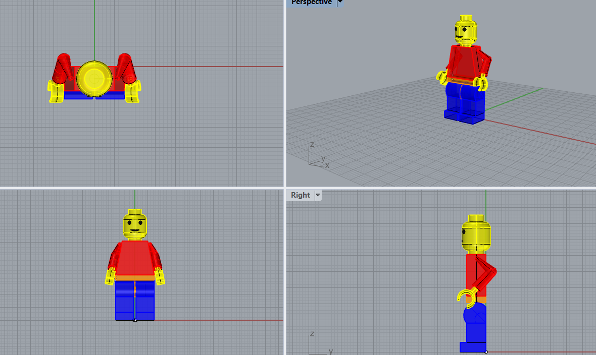The image size is (596, 355).
Task: Select the blue legs in the front-facing view
Action: [x=135, y=301]
